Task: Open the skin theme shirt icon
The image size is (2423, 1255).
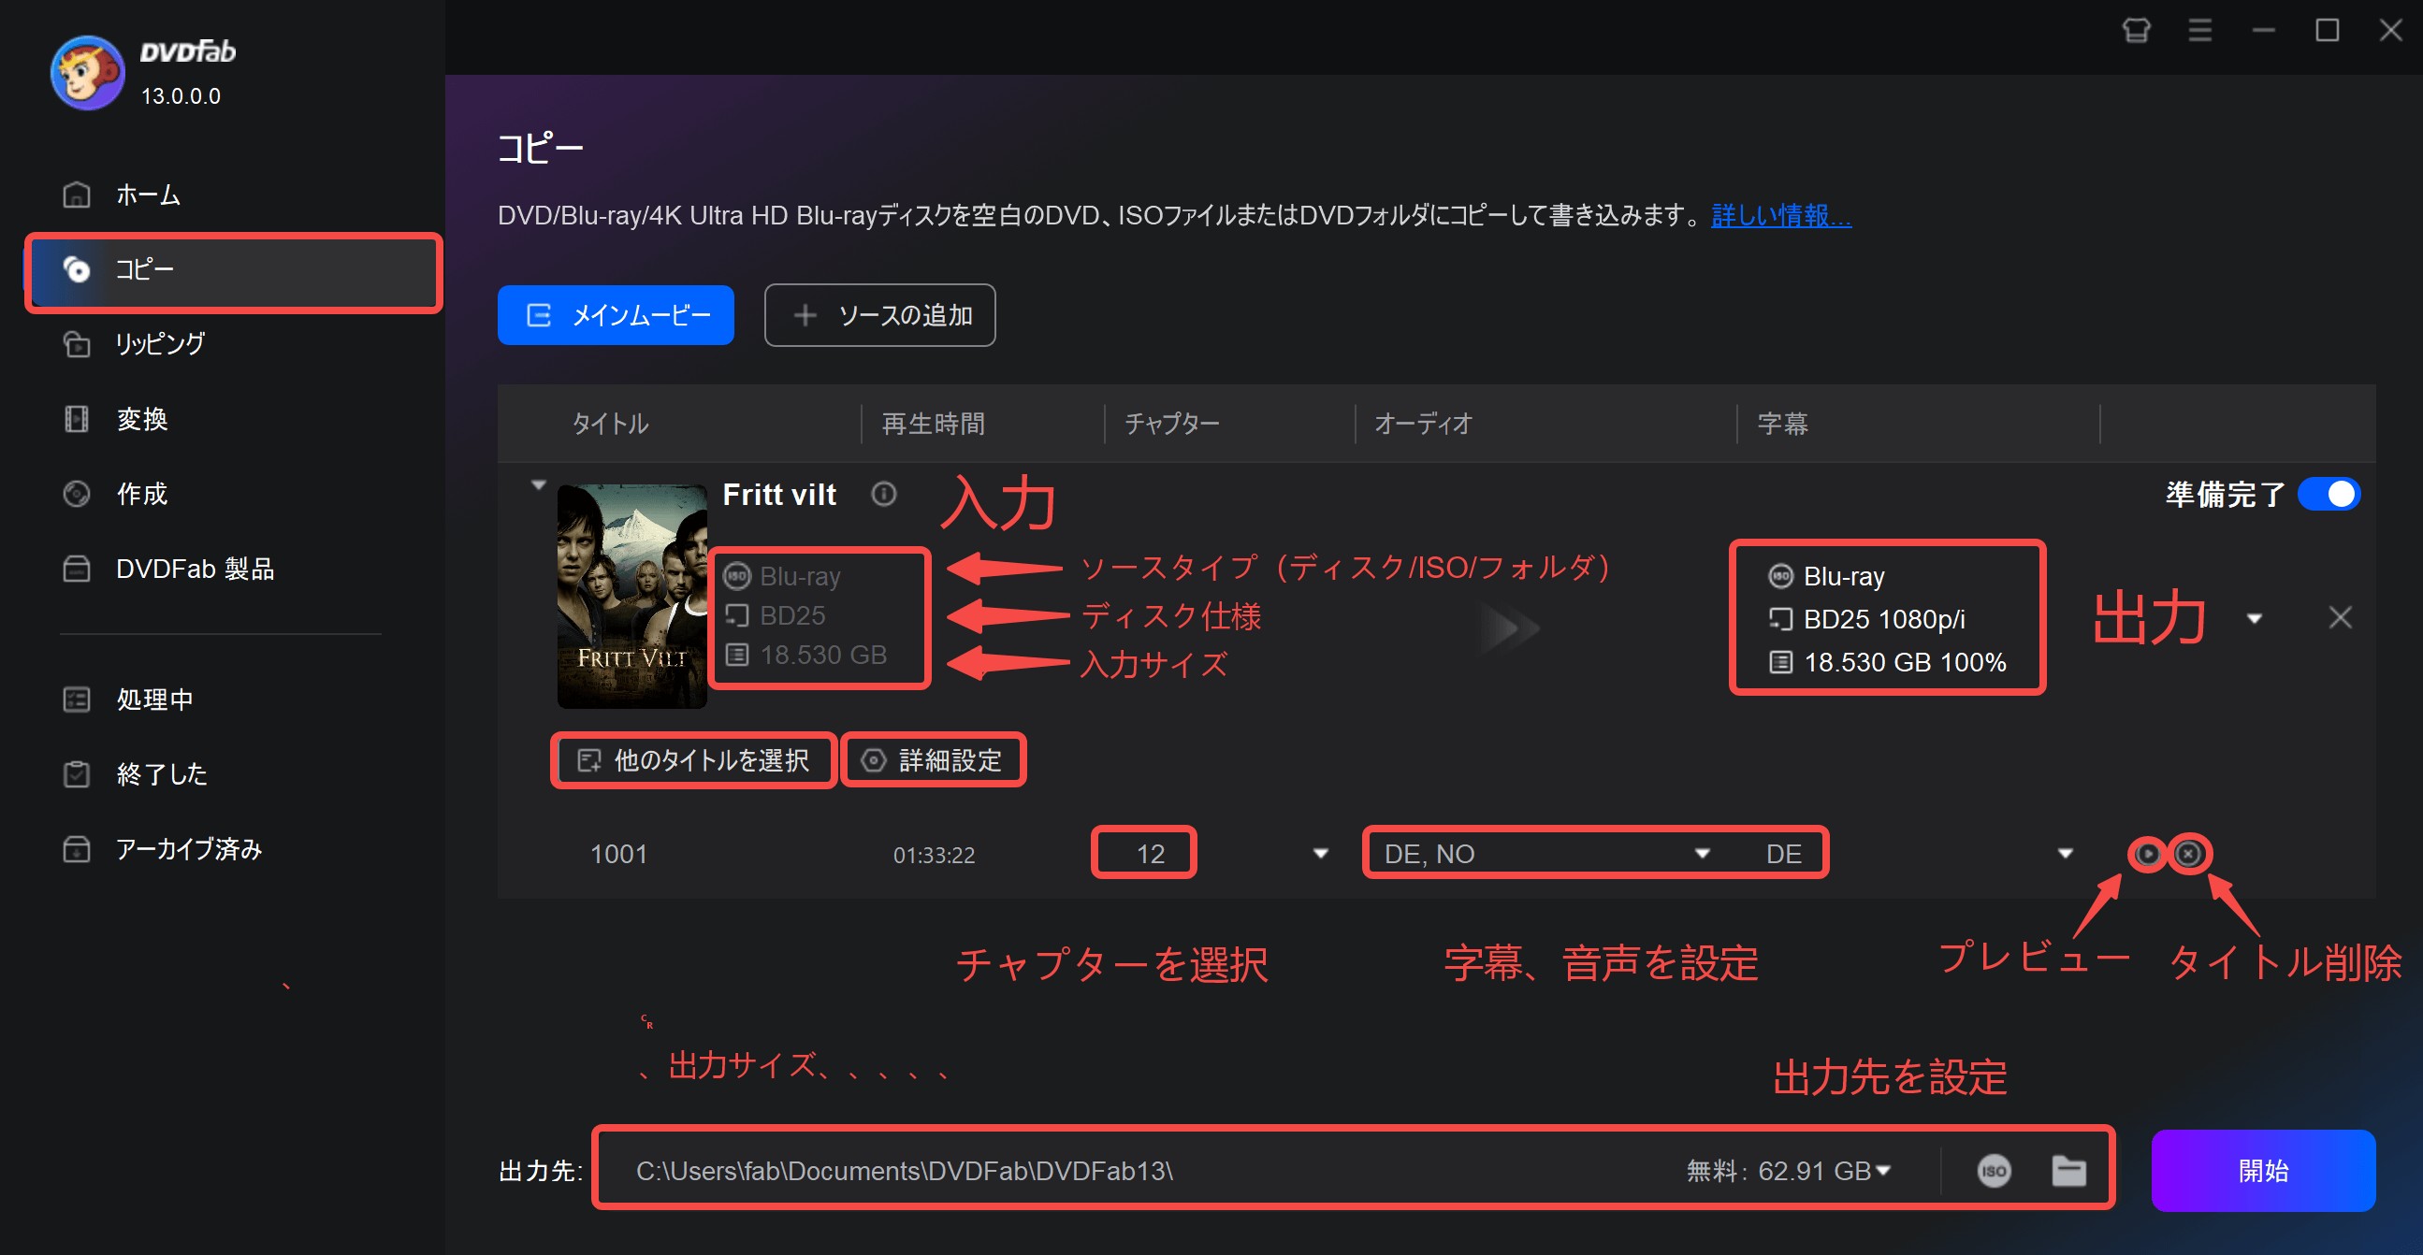Action: (x=2136, y=30)
